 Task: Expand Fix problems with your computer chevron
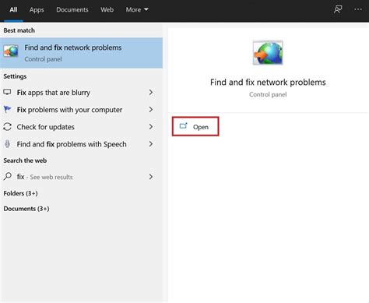pyautogui.click(x=151, y=109)
